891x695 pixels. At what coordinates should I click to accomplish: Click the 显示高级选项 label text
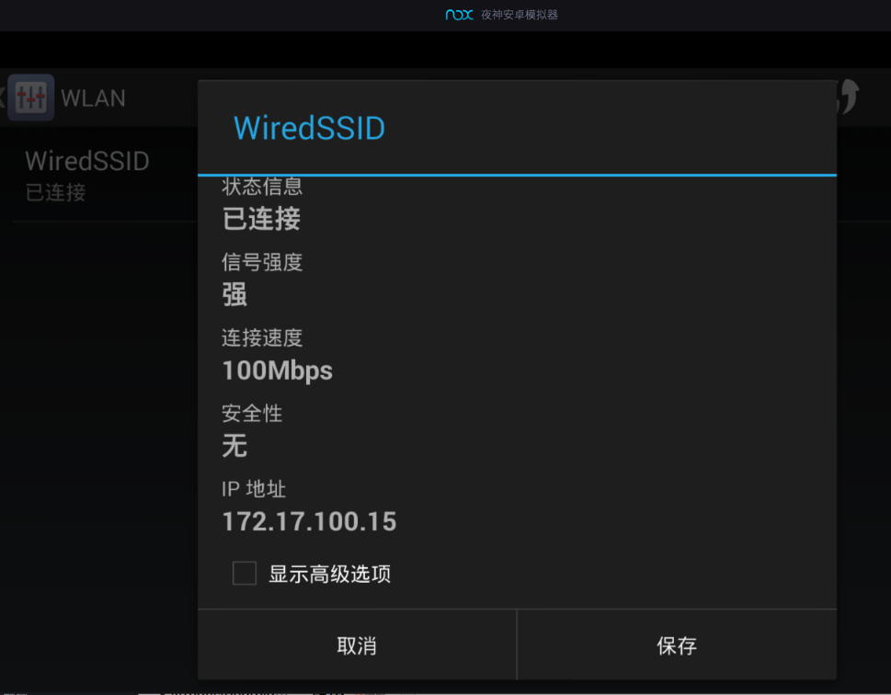[x=329, y=574]
